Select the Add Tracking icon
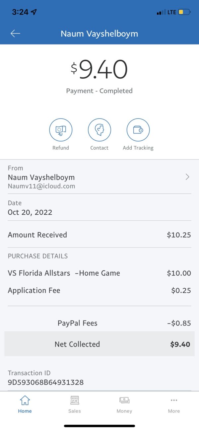Image resolution: width=199 pixels, height=431 pixels. (x=138, y=130)
